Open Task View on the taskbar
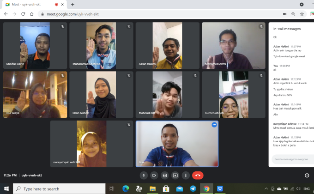Image resolution: width=314 pixels, height=194 pixels. [x=112, y=188]
